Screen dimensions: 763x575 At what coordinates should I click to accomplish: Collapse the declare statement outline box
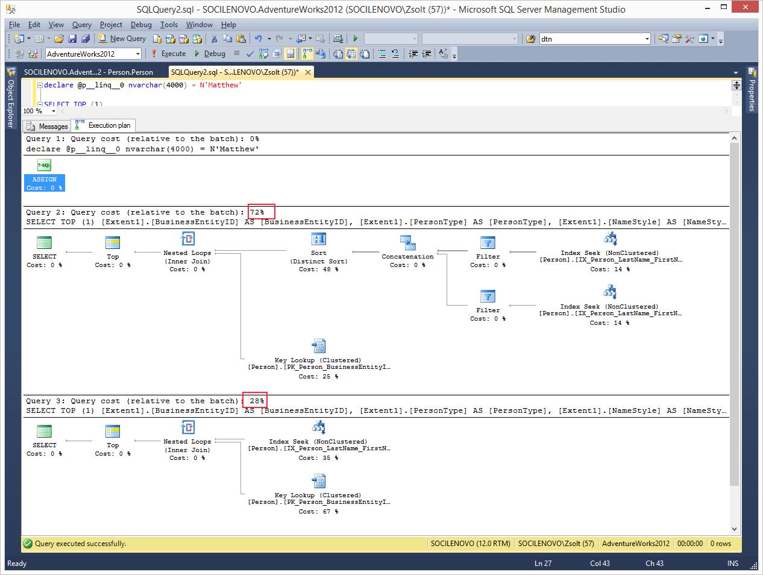40,85
